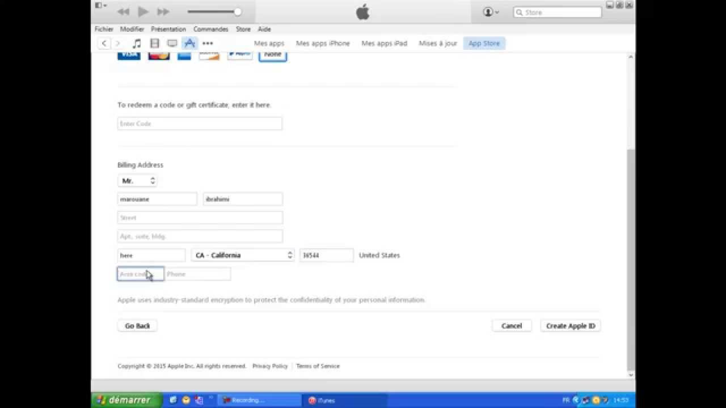Click the scrollbar down arrow
Image resolution: width=726 pixels, height=408 pixels.
pyautogui.click(x=631, y=375)
